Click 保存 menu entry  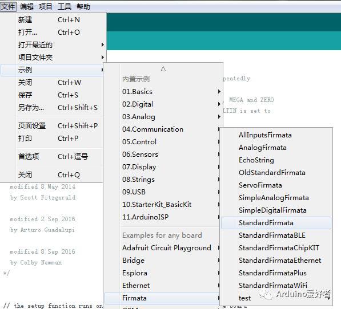pyautogui.click(x=52, y=95)
